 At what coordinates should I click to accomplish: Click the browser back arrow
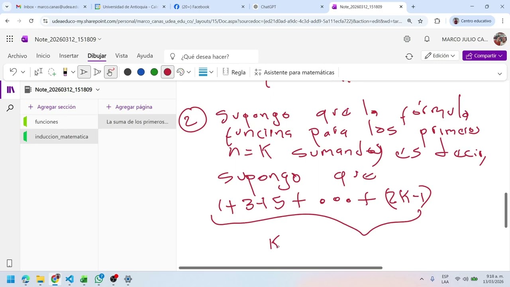pos(7,21)
